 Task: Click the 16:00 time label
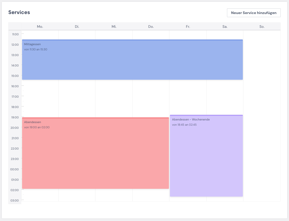tap(15, 86)
